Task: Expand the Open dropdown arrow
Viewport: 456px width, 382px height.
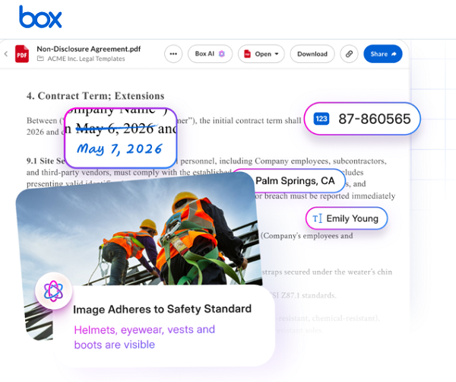Action: pos(277,54)
